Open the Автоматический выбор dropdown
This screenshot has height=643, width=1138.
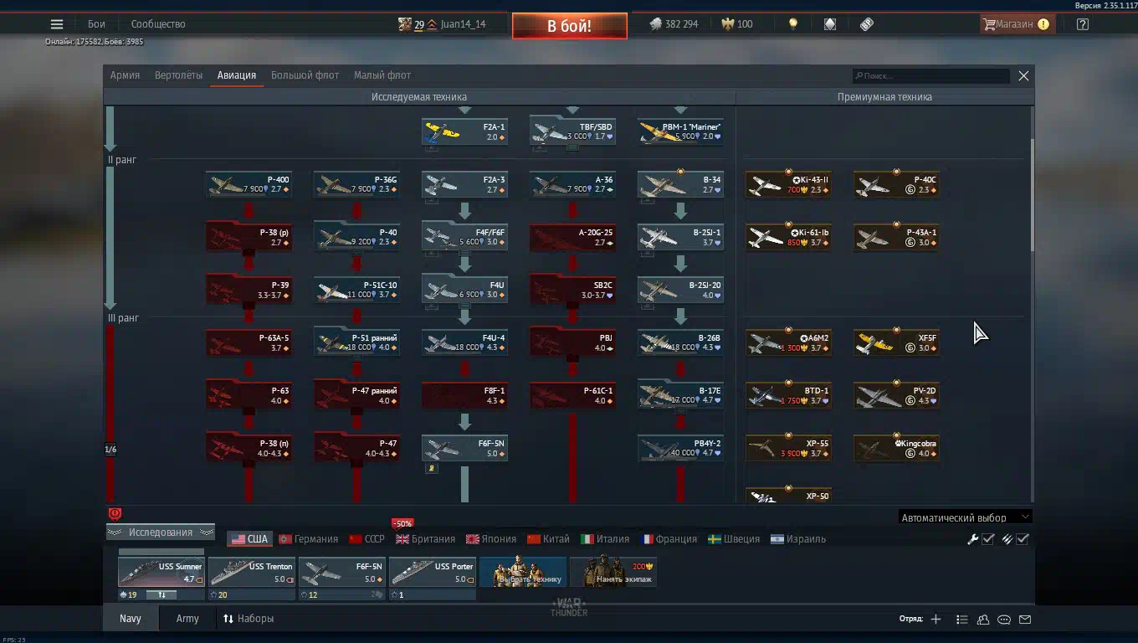(965, 517)
